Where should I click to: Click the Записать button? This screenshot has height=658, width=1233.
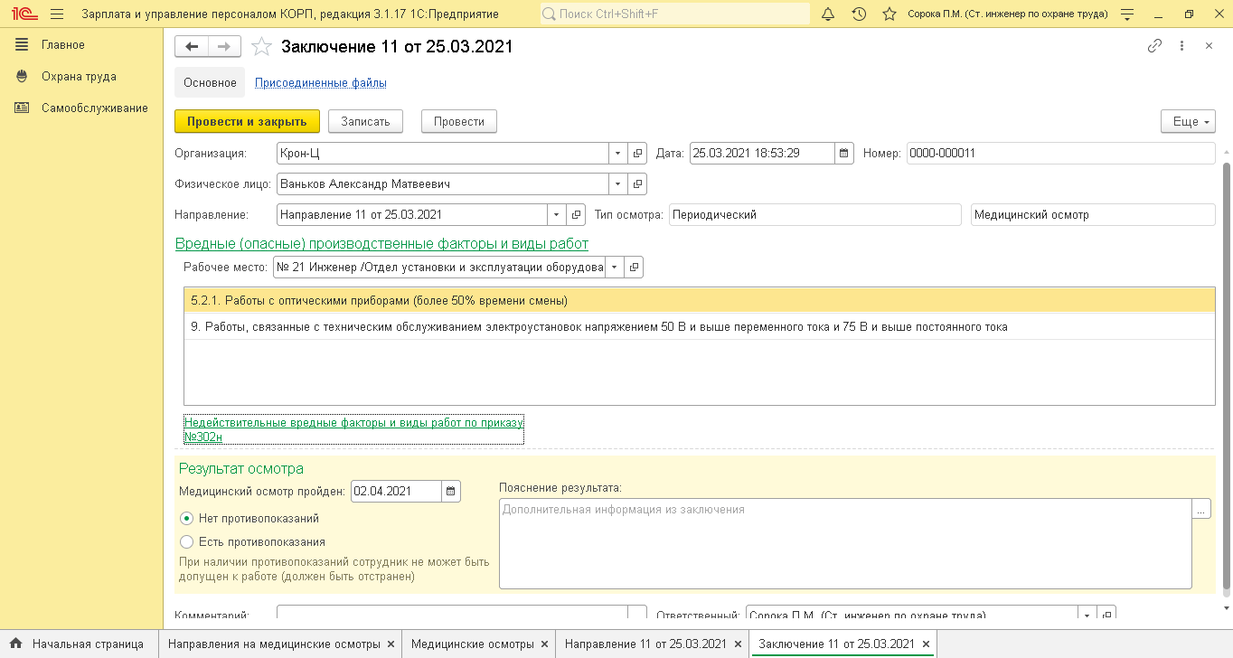pos(365,122)
